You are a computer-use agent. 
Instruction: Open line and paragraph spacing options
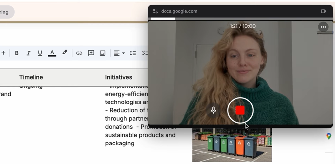133,53
